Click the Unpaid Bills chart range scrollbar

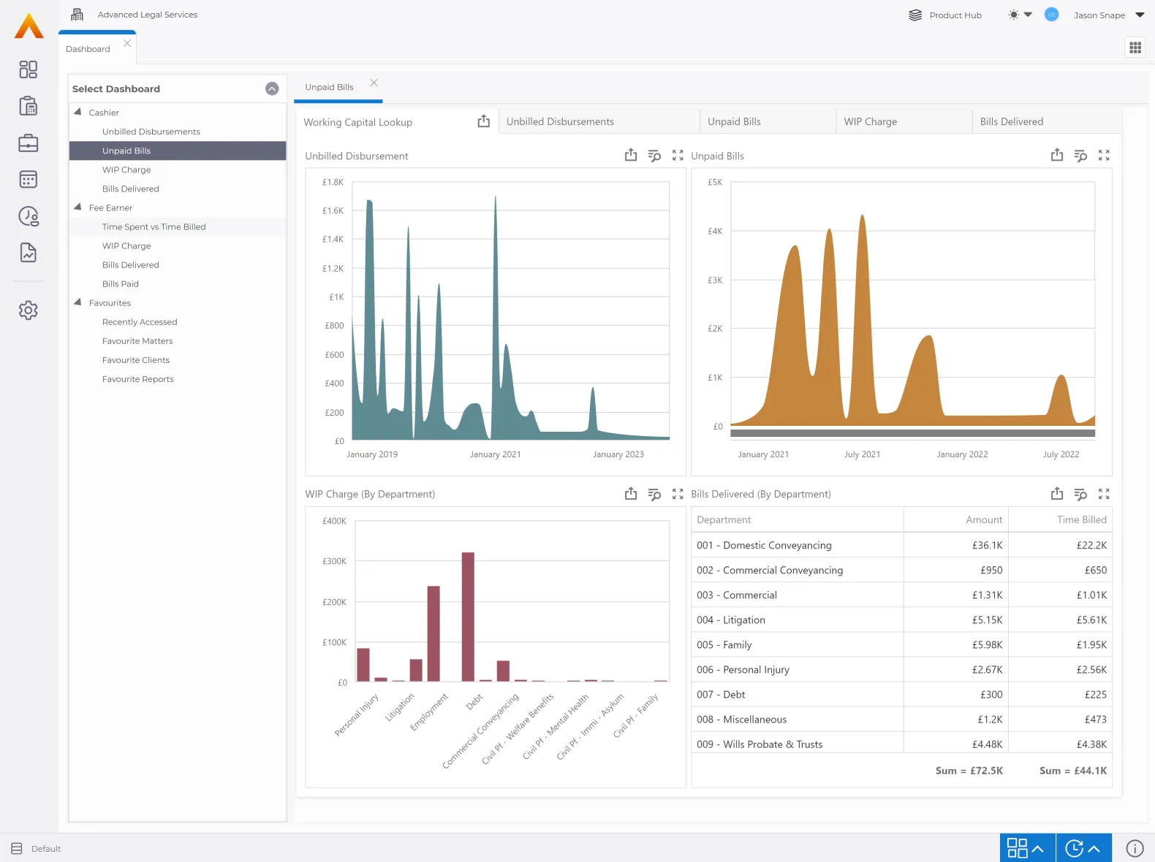point(912,433)
